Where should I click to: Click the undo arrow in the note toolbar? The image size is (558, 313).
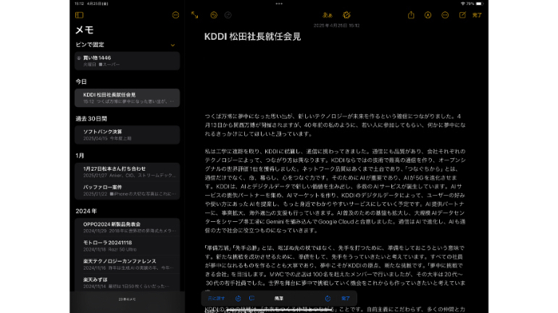click(x=214, y=15)
